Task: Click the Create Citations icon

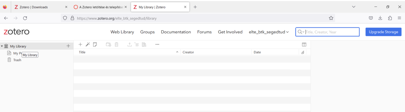Action: tap(137, 44)
